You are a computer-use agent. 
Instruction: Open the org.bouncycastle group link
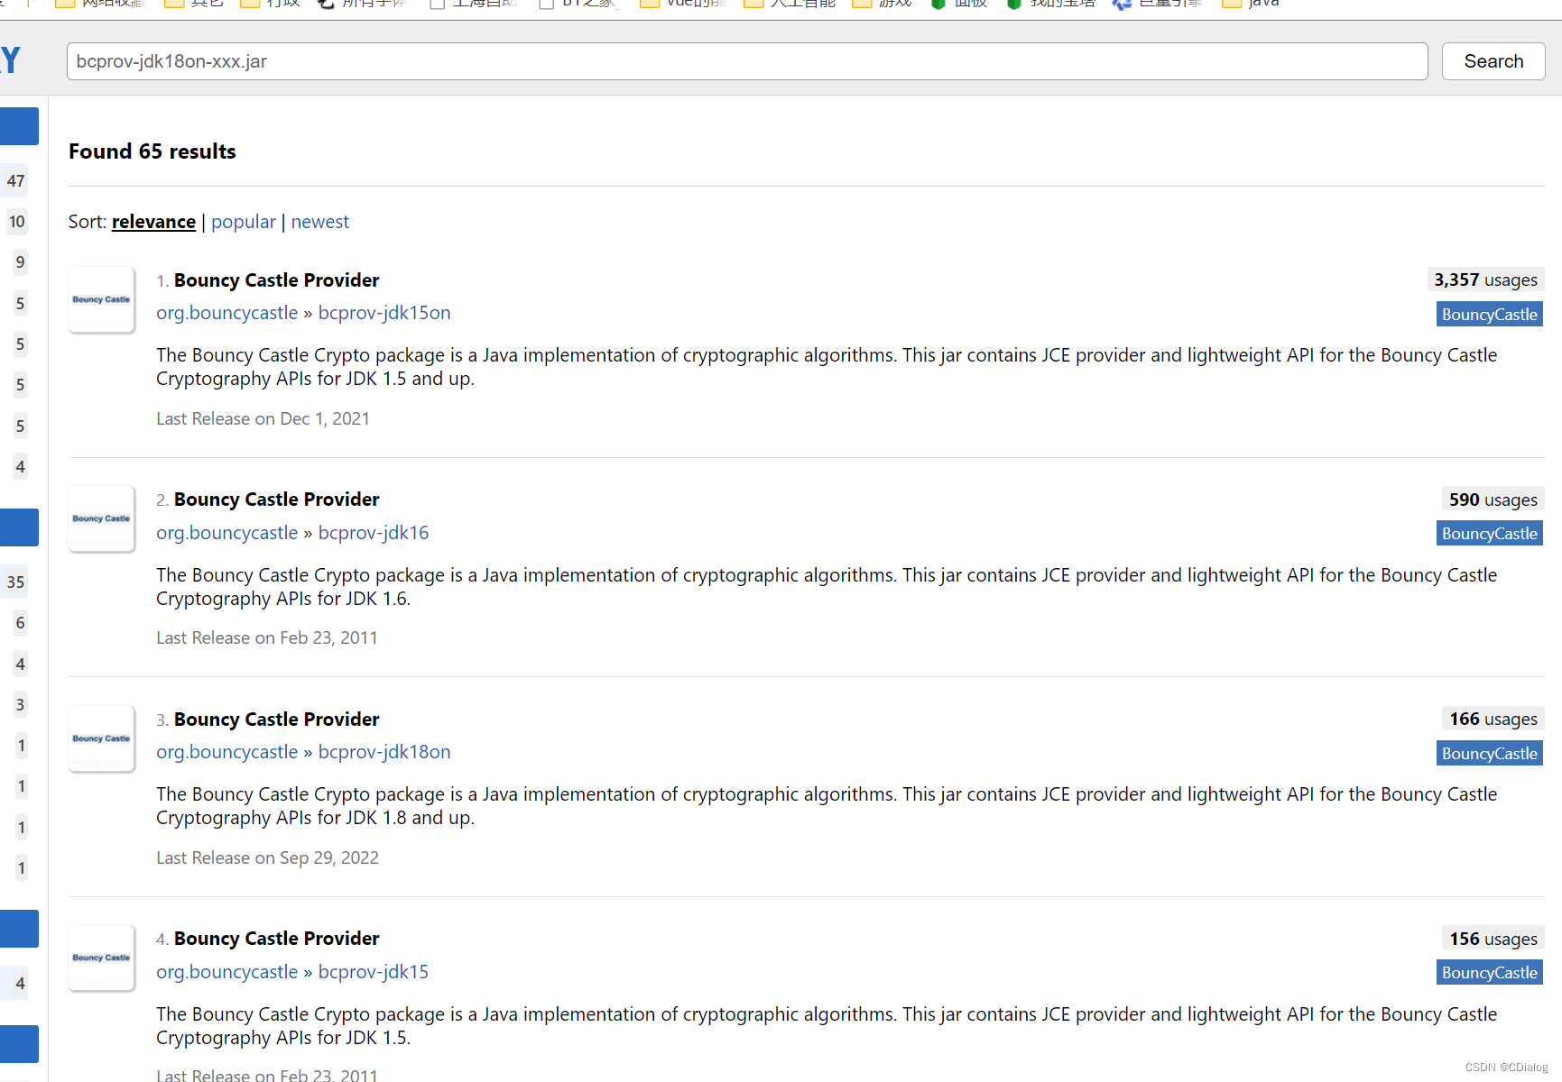(x=226, y=313)
